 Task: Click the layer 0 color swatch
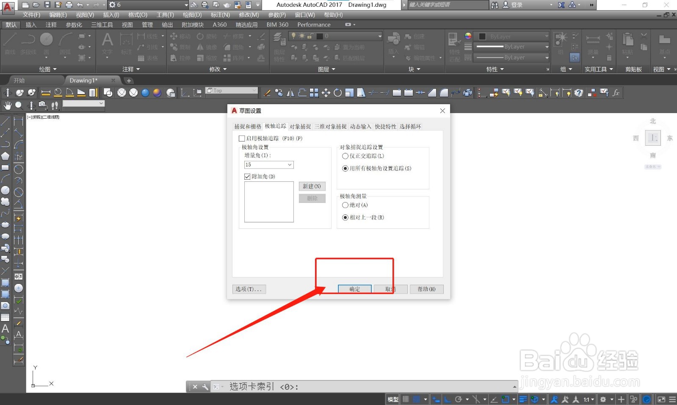(x=320, y=36)
